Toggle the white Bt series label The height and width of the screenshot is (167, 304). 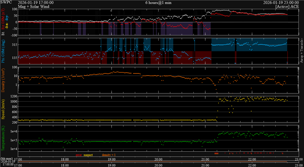click(x=3, y=33)
